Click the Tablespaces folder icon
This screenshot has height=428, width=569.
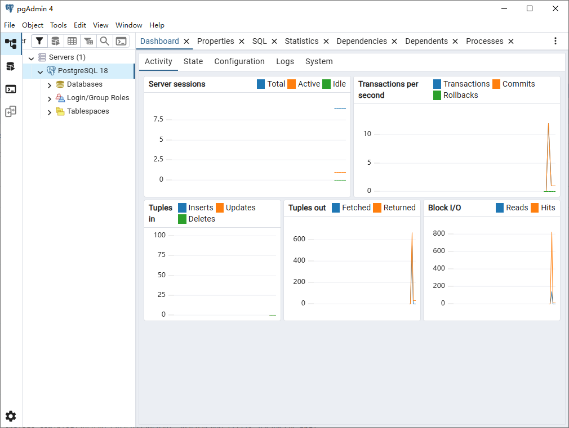pos(60,111)
